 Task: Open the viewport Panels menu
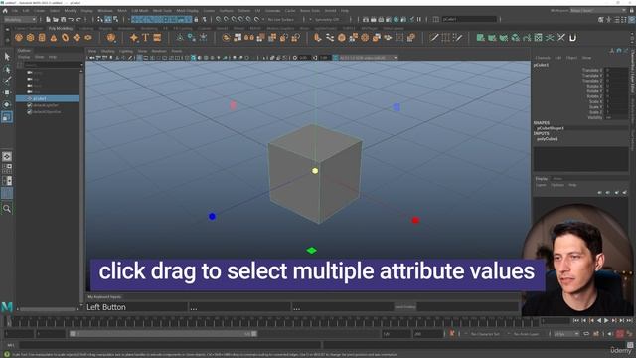177,51
